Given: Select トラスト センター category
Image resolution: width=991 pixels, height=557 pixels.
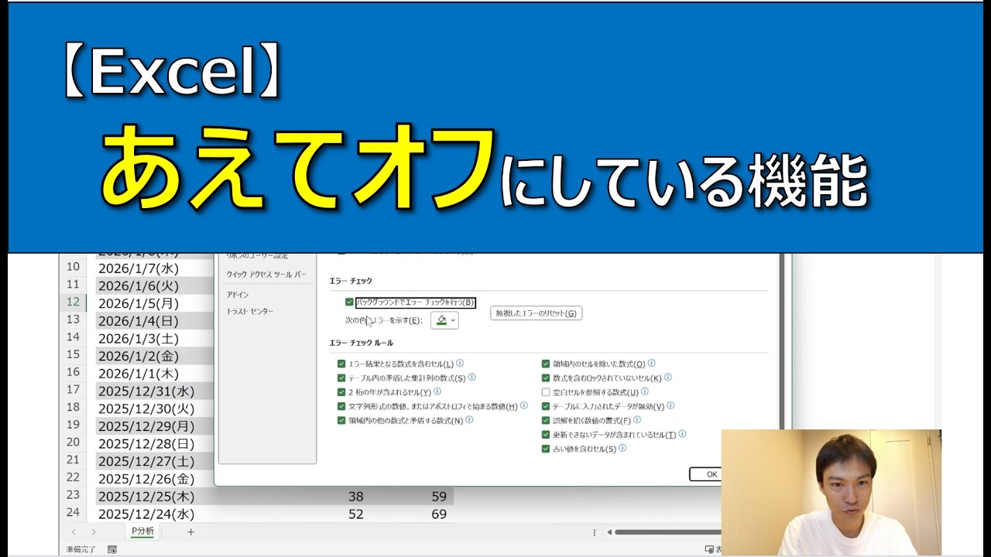Looking at the screenshot, I should pyautogui.click(x=250, y=311).
